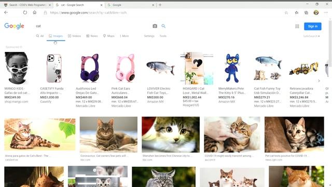Open the HOAGARD cat wall decor image
This screenshot has height=187, width=332.
197,68
